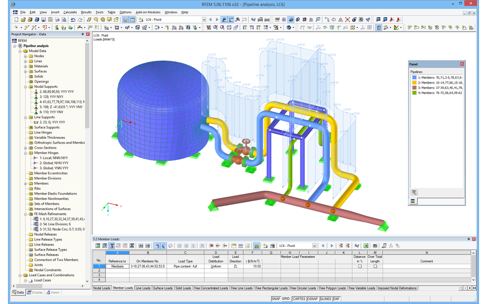Open the Print Preview tool
487x304 pixels.
pos(63,19)
